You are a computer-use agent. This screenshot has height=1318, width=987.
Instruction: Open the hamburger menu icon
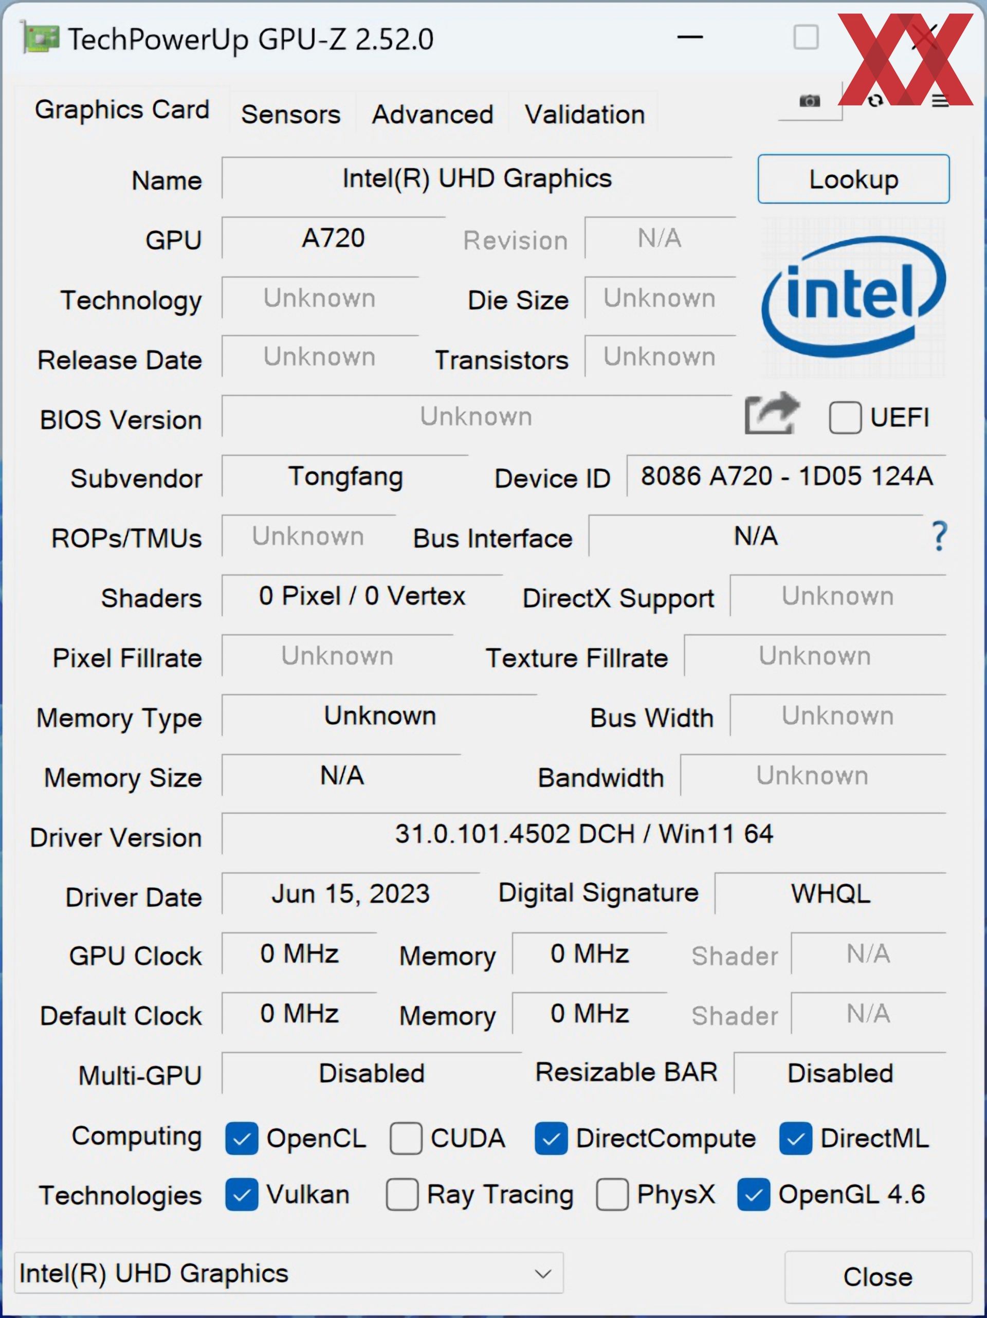point(940,101)
